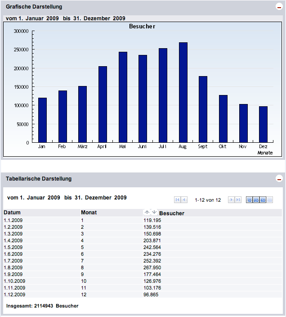Sort Besucher column ascending
The image size is (286, 317).
[x=147, y=212]
